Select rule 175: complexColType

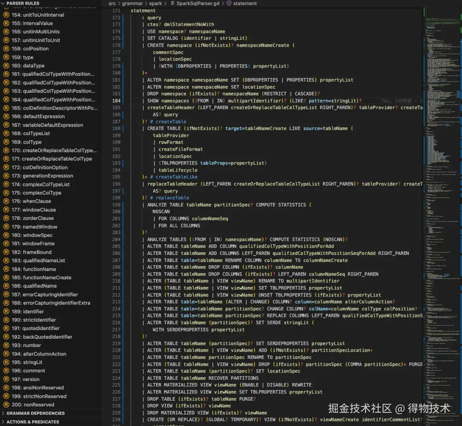36,193
